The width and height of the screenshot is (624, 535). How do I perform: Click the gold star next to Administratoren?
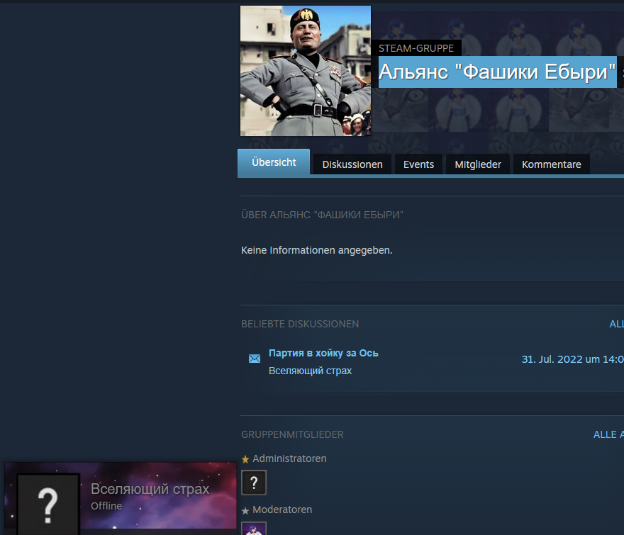(245, 459)
